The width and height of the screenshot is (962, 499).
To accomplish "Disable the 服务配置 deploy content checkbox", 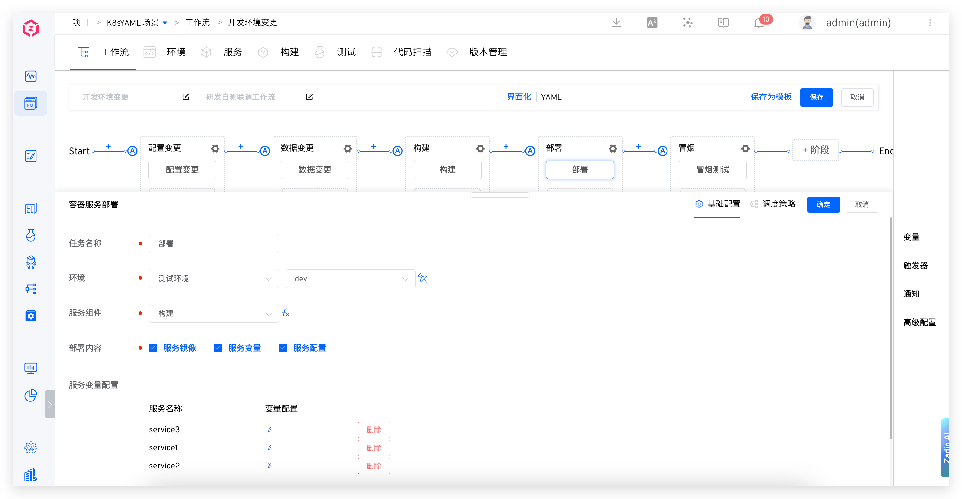I will pyautogui.click(x=283, y=348).
